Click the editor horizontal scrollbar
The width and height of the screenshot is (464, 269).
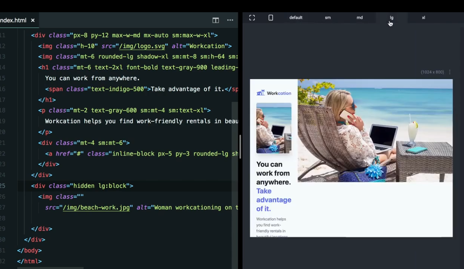click(50, 268)
